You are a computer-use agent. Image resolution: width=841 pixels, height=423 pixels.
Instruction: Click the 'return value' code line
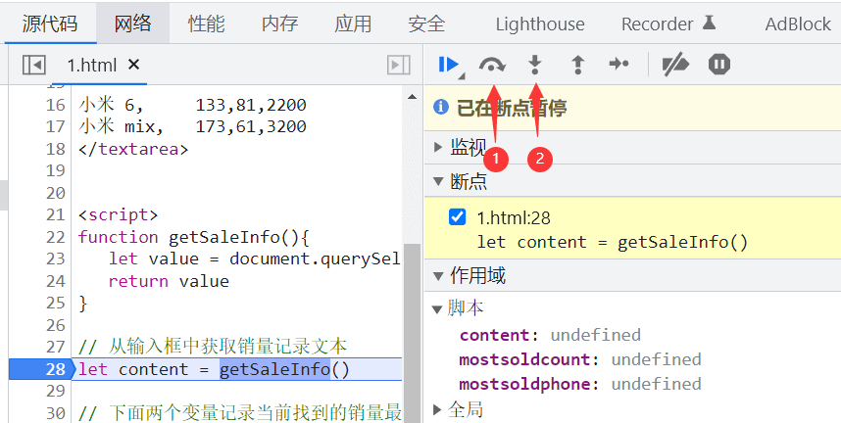point(169,281)
